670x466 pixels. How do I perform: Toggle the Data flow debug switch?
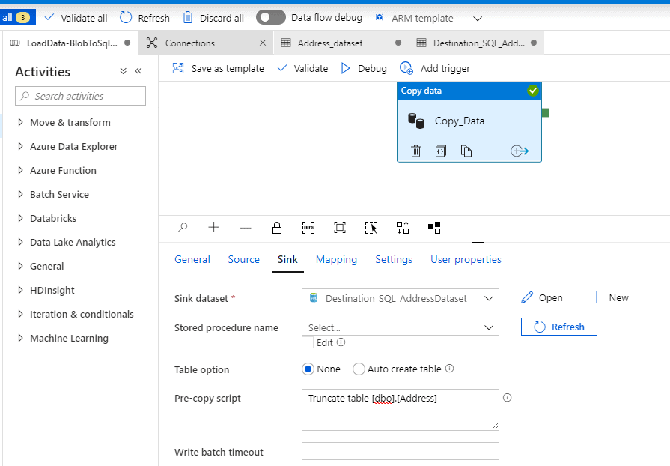(270, 17)
